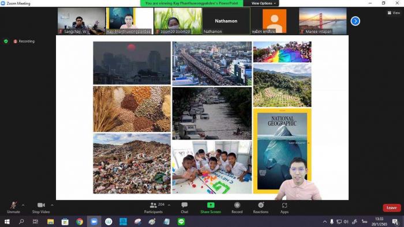
Task: Show next participants with blue arrow
Action: [x=356, y=21]
